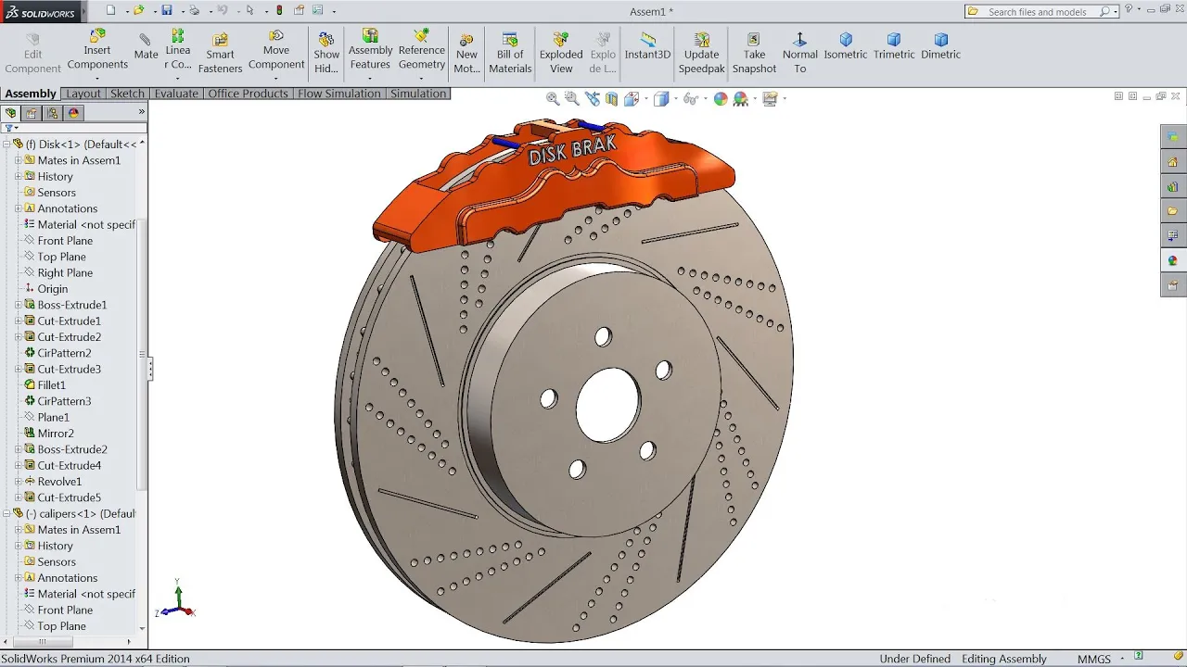Switch to Trimetric view
Viewport: 1187px width, 667px height.
[894, 46]
